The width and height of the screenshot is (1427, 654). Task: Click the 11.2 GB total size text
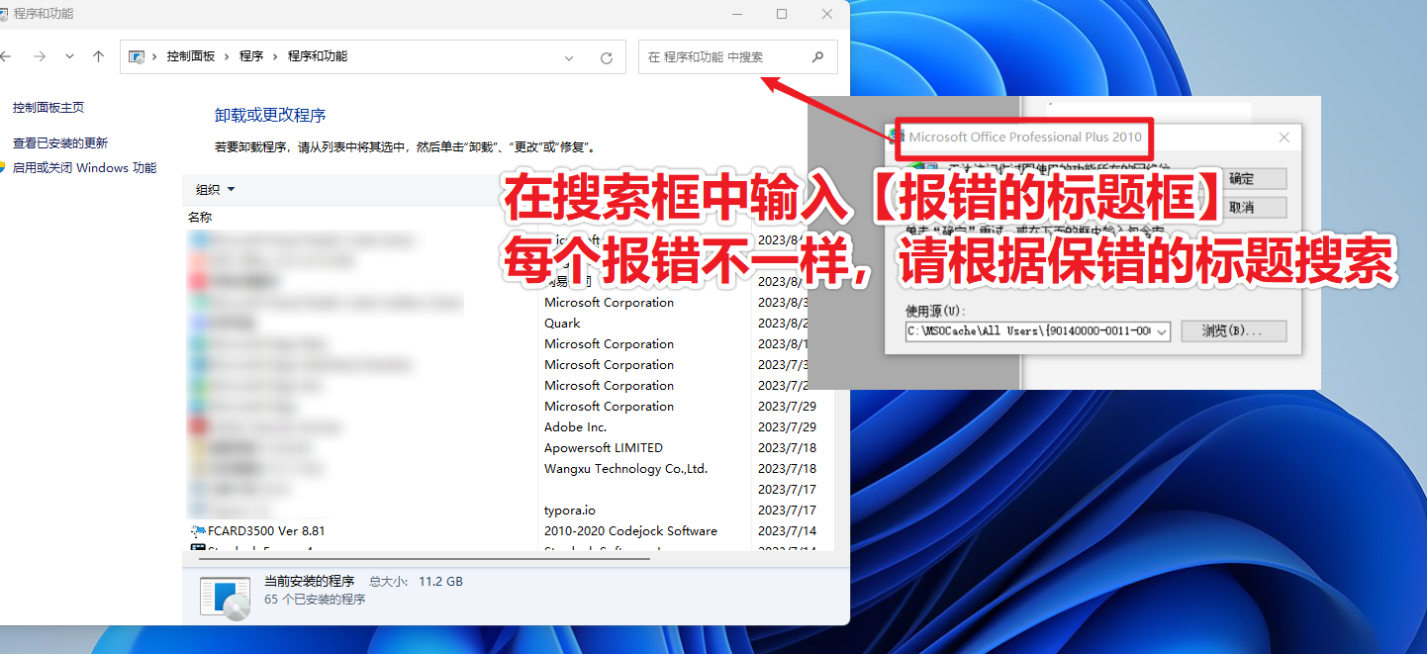tap(440, 582)
